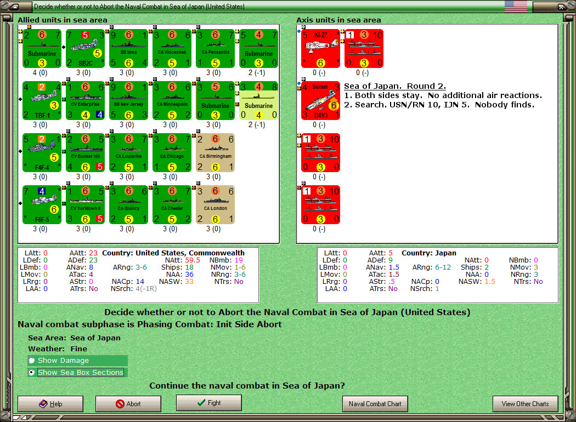Select the highlighted light-green Submarine counter

pyautogui.click(x=258, y=100)
